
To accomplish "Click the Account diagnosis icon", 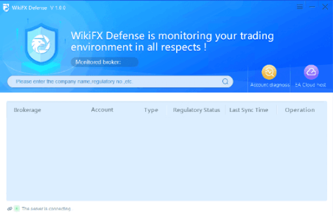I will pos(269,72).
